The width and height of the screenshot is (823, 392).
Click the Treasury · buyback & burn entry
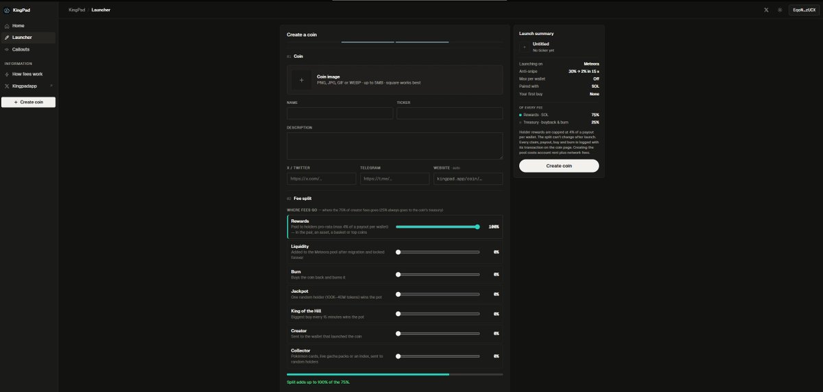click(x=559, y=122)
